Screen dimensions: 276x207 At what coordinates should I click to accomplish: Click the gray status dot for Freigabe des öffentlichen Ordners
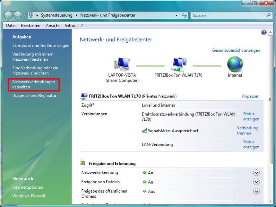[x=144, y=191]
